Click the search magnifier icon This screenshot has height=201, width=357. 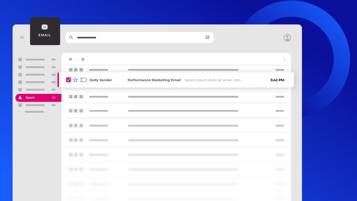click(x=71, y=37)
